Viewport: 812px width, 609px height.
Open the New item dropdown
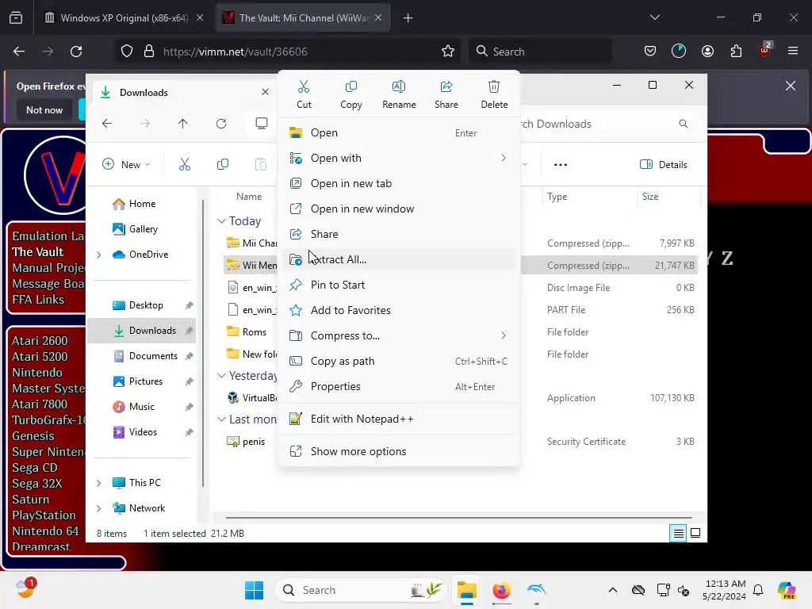click(126, 164)
